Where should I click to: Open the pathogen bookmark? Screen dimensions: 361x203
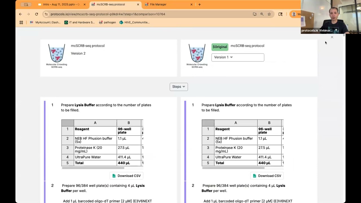tap(107, 22)
